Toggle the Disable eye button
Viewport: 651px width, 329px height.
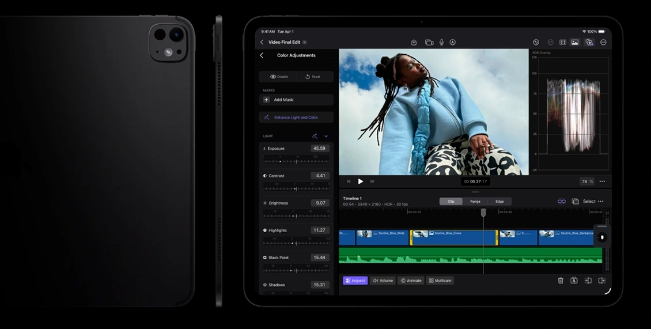click(x=279, y=77)
